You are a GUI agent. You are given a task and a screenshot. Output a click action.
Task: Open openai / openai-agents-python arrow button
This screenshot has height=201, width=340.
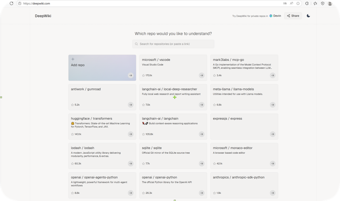point(131,193)
